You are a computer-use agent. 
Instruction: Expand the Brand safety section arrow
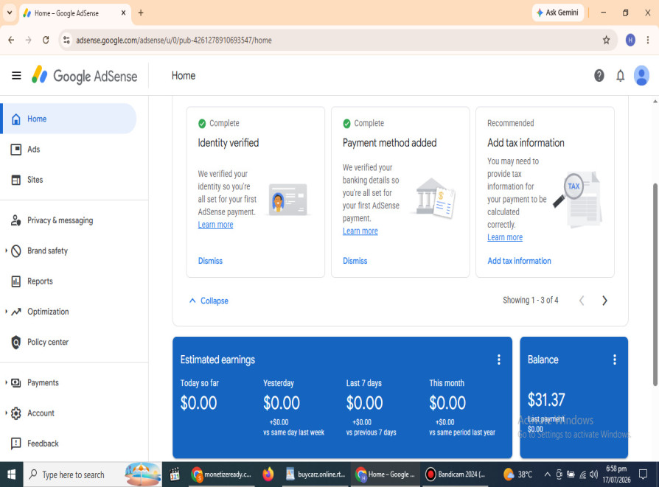pyautogui.click(x=6, y=250)
